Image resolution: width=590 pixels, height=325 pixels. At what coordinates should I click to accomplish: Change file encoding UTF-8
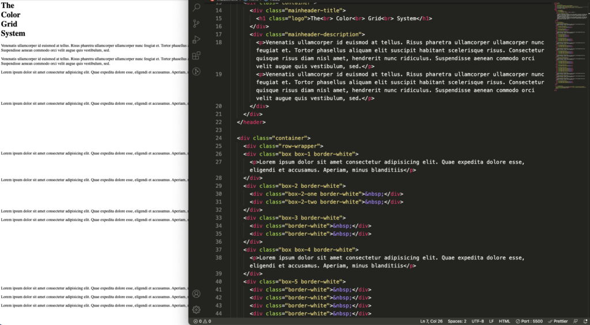click(478, 321)
